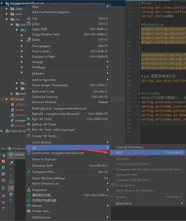Click the Pin Tab pushpin icon
186x221 pixels.
coord(3,196)
